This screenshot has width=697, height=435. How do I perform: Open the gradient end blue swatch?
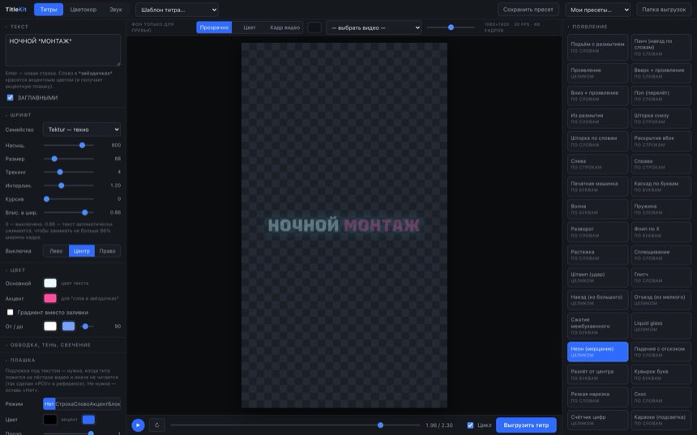point(68,326)
